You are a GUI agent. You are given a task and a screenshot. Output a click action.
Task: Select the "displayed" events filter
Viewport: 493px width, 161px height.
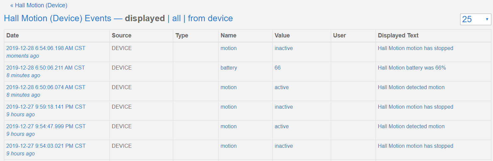click(145, 19)
